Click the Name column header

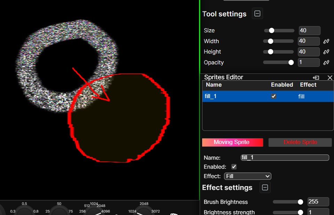click(x=214, y=85)
